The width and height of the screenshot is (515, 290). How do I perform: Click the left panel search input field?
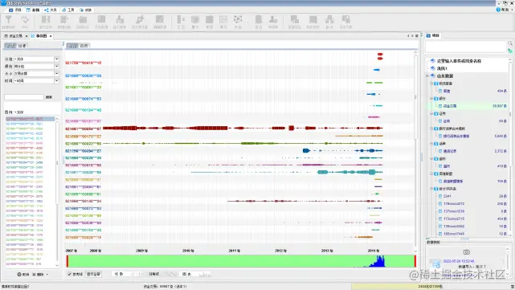[x=24, y=97]
